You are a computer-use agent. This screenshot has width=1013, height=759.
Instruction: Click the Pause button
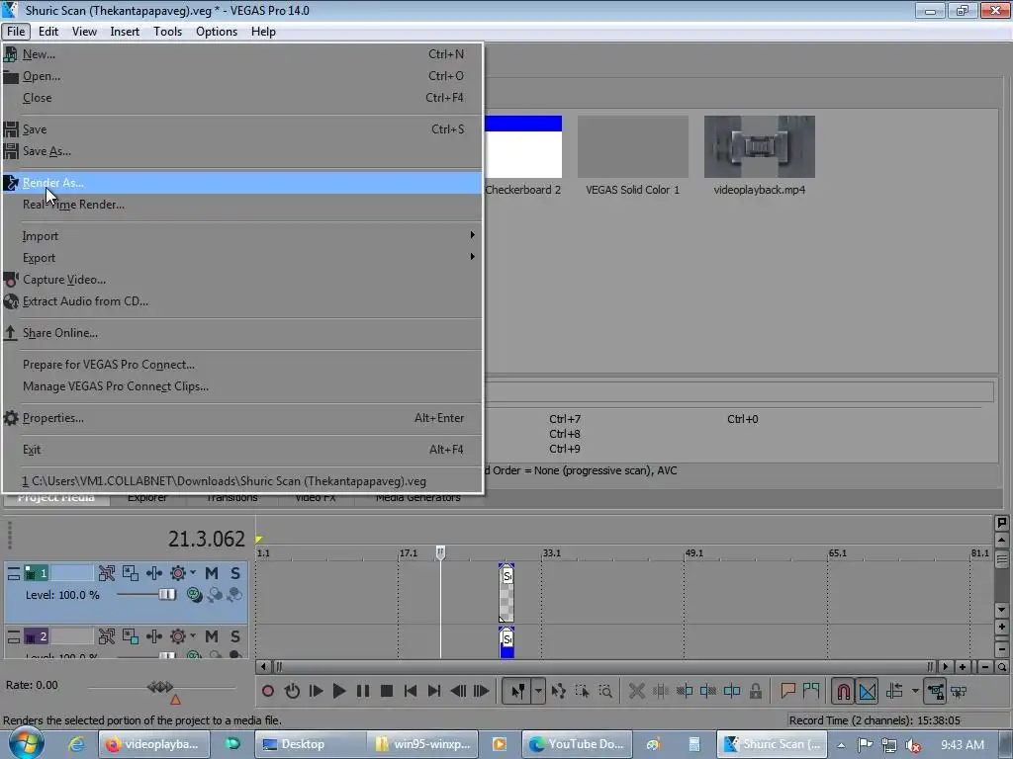click(x=363, y=691)
